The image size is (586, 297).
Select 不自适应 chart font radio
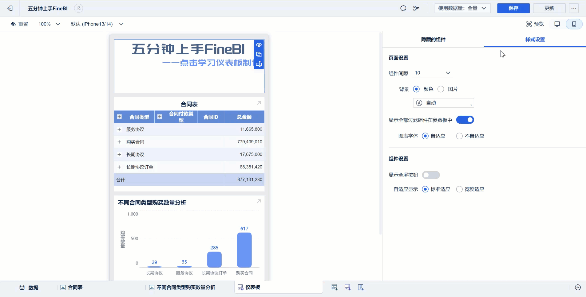pyautogui.click(x=459, y=136)
